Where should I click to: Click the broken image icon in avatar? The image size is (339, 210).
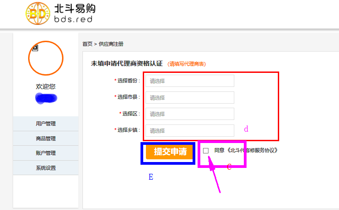coord(35,48)
